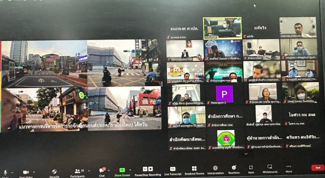Expand audio options arrow beside Mute

(12, 172)
